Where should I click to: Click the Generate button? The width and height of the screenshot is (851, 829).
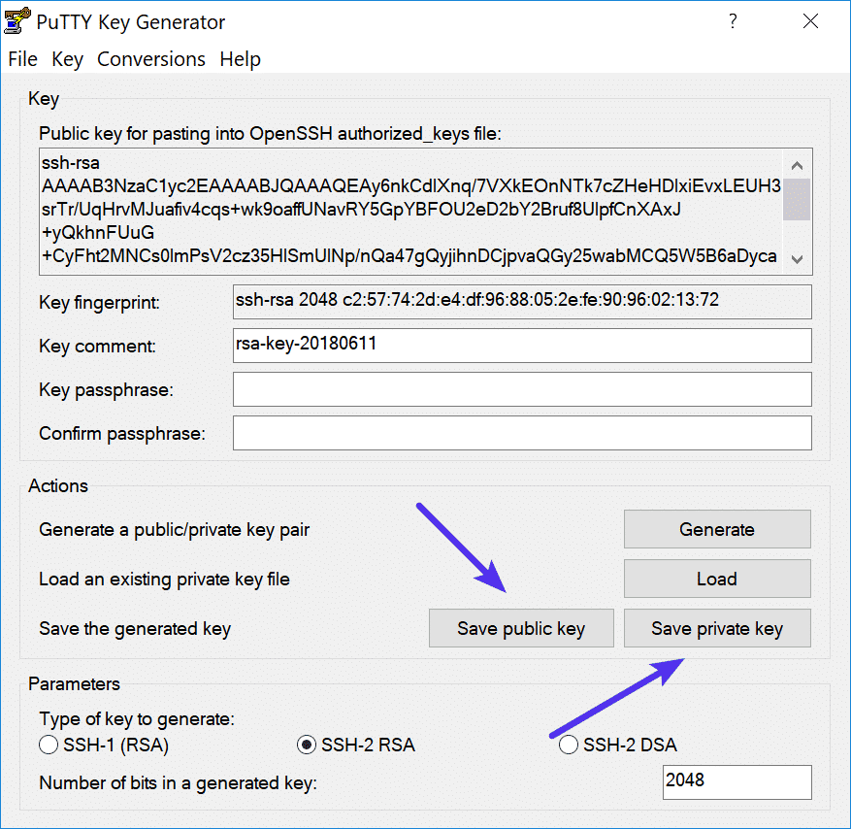click(x=716, y=529)
